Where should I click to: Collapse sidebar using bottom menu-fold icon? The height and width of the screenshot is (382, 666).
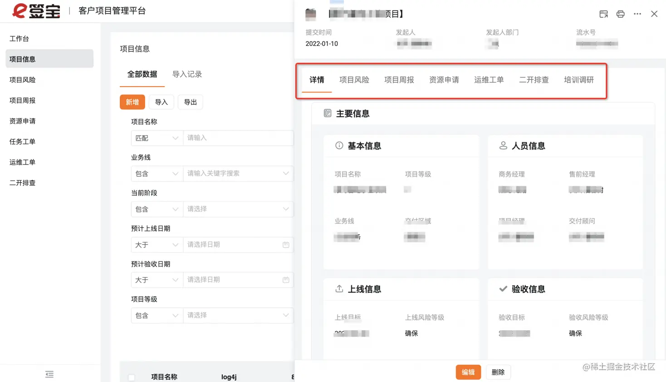coord(49,374)
